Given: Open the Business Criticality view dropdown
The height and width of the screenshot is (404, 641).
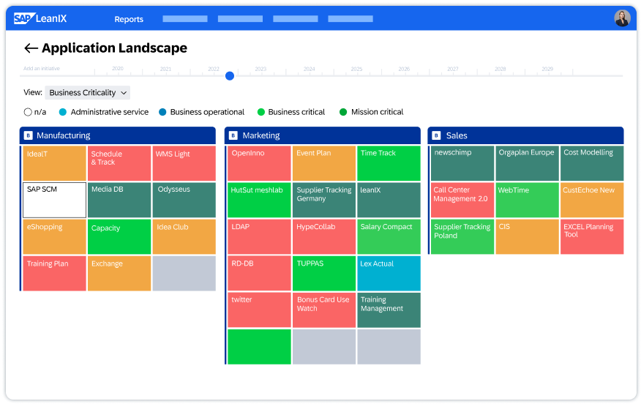Looking at the screenshot, I should pyautogui.click(x=88, y=93).
